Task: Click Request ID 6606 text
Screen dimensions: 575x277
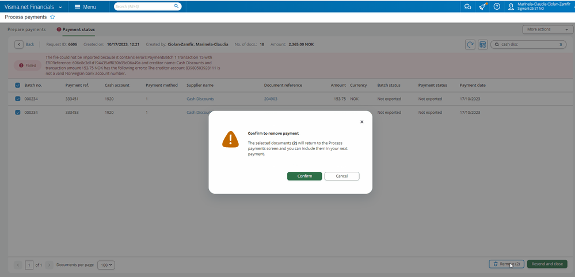Action: [x=62, y=44]
